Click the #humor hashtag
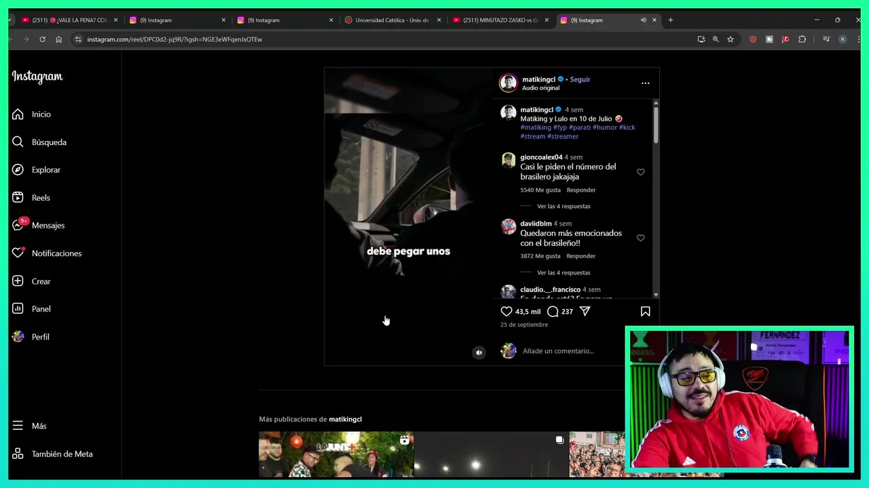 click(605, 127)
